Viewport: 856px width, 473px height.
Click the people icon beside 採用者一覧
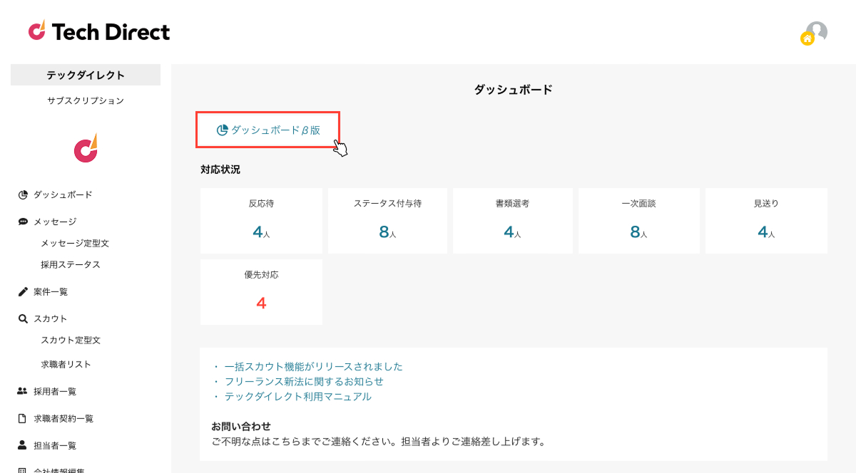click(23, 391)
